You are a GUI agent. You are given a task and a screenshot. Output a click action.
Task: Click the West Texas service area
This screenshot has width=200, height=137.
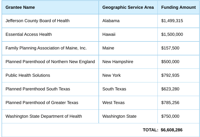coord(113,102)
